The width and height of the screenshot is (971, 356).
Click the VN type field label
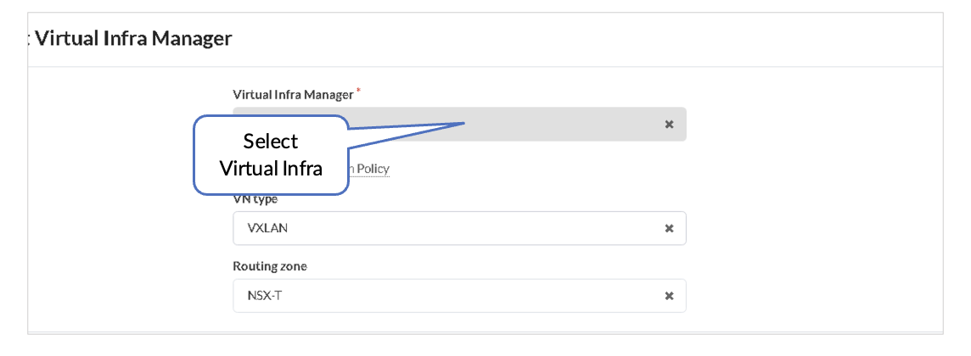pos(255,200)
